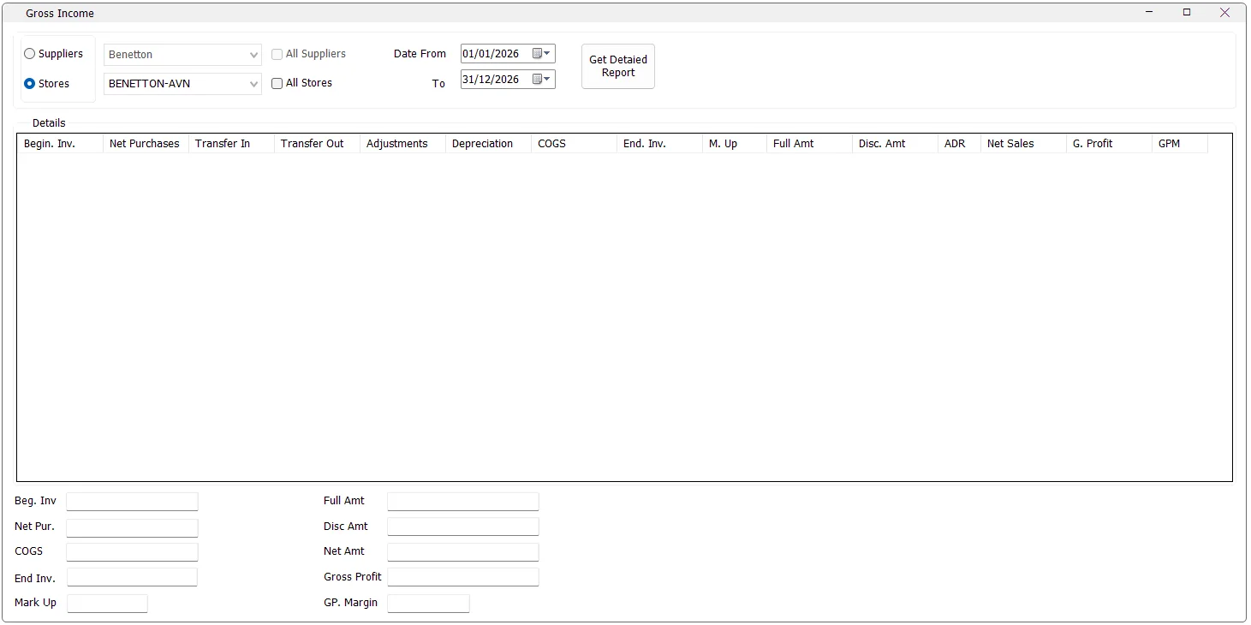Maximize the Gross Income window
This screenshot has height=625, width=1251.
(x=1187, y=13)
